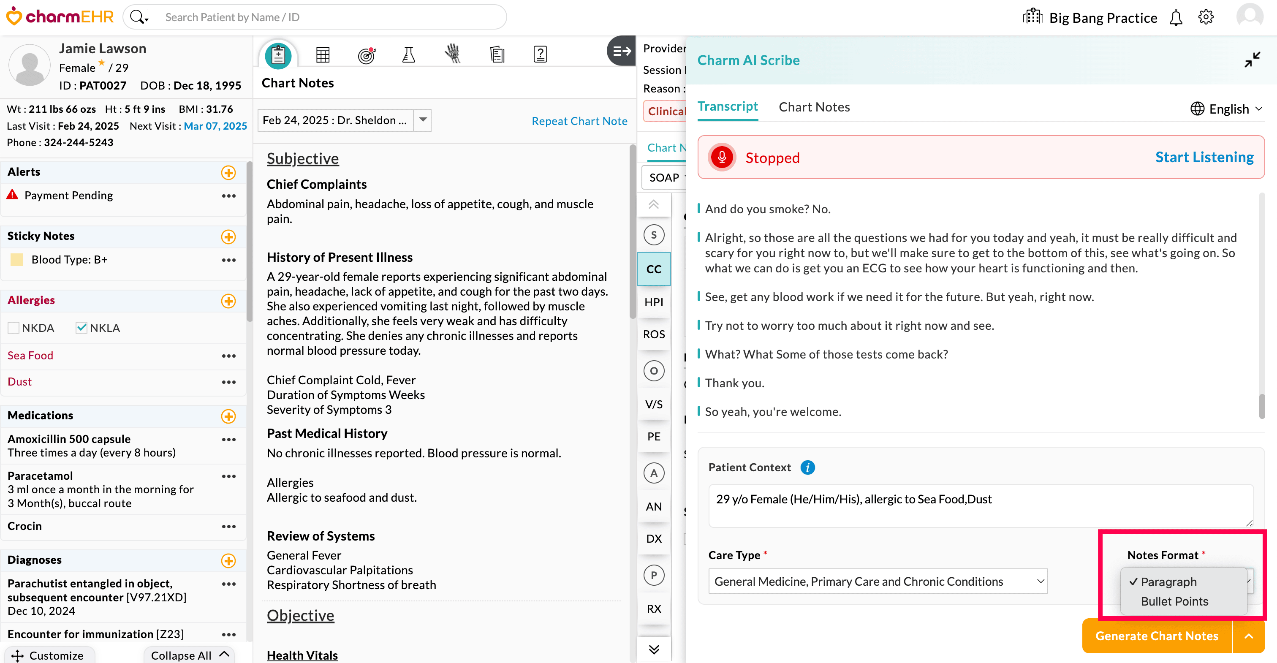
Task: Add a new allergy using the plus icon
Action: (228, 301)
